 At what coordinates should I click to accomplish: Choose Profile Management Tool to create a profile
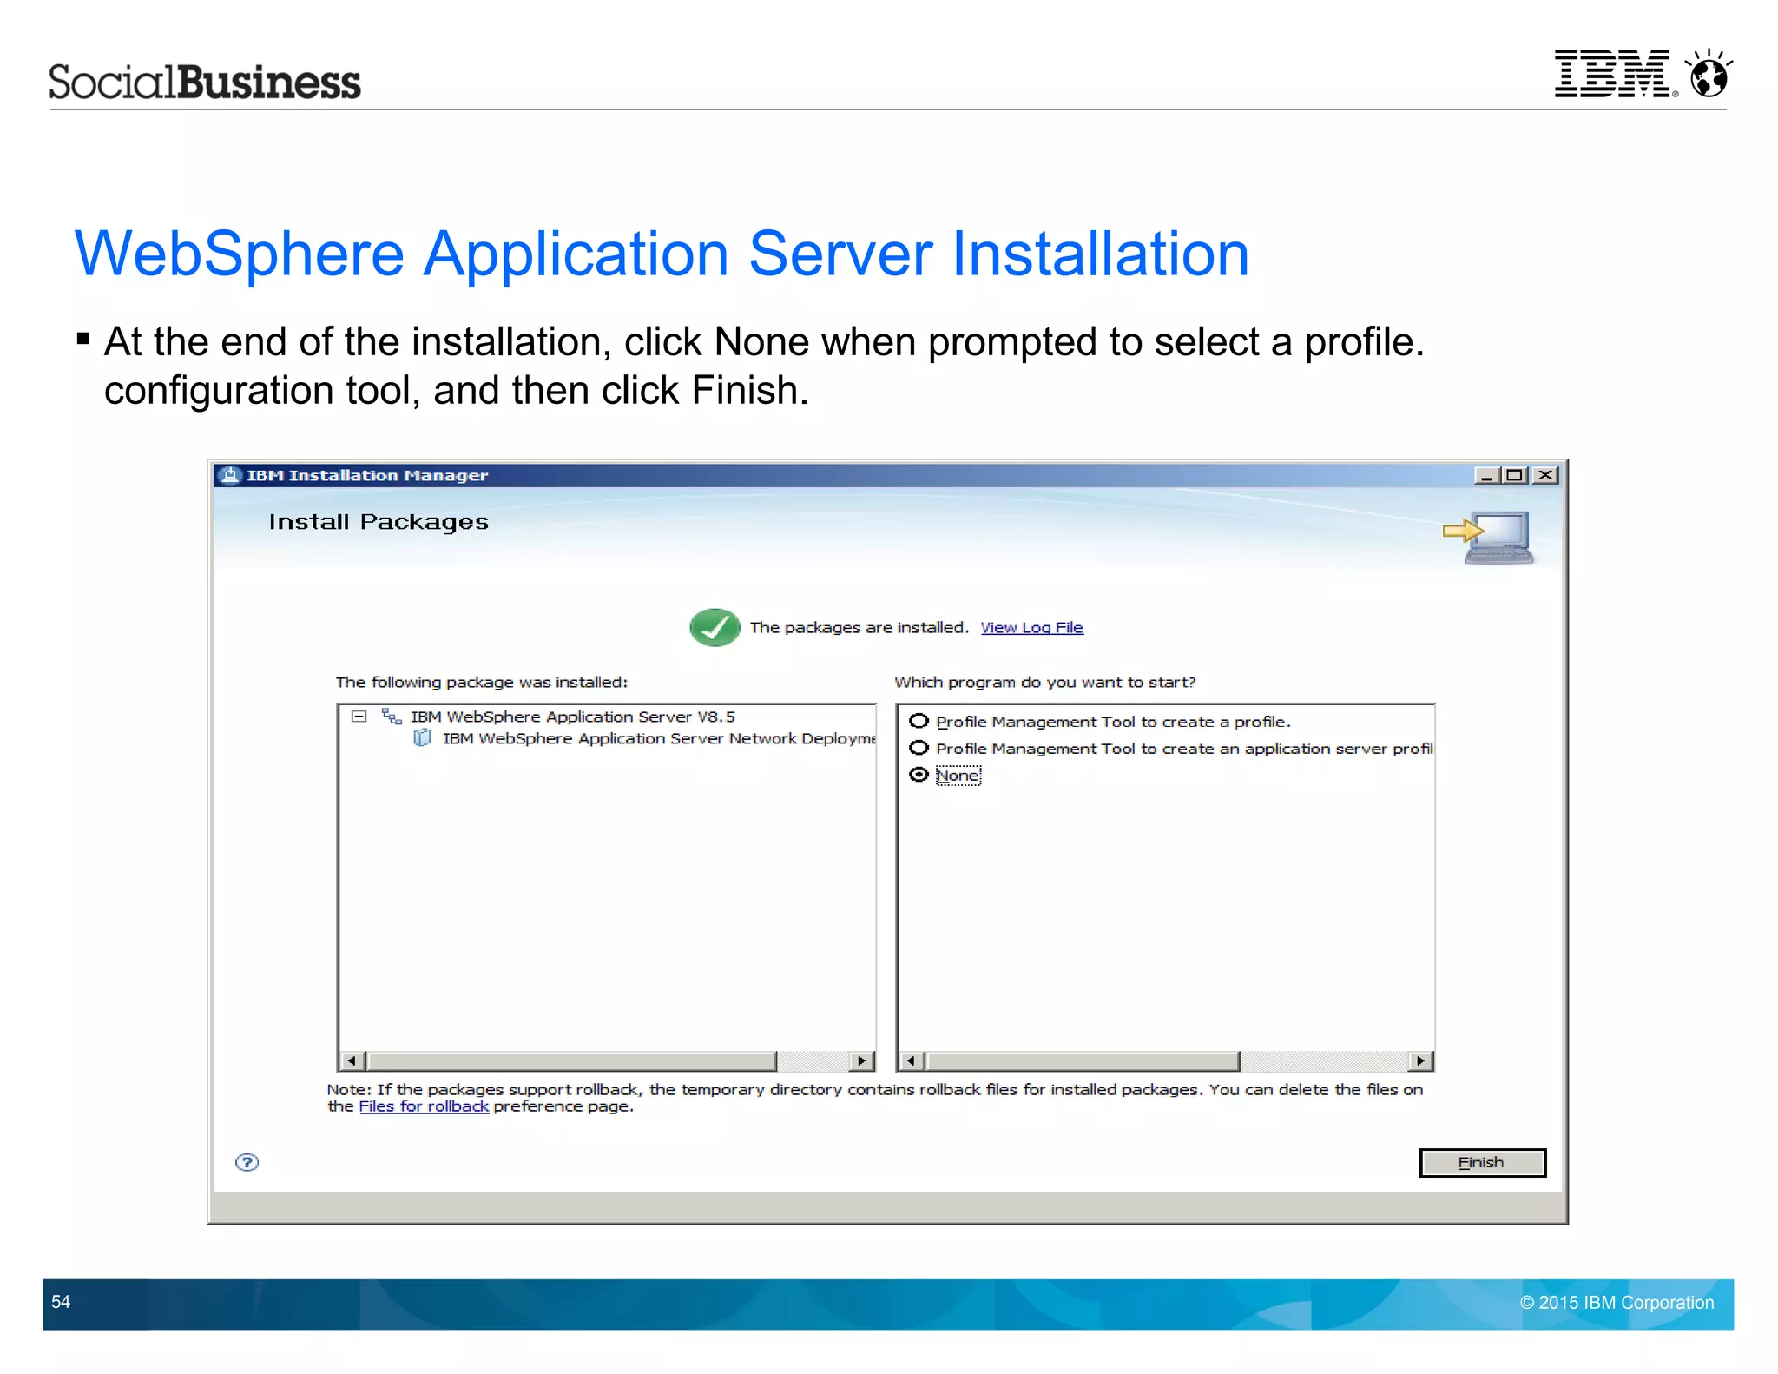(1099, 721)
